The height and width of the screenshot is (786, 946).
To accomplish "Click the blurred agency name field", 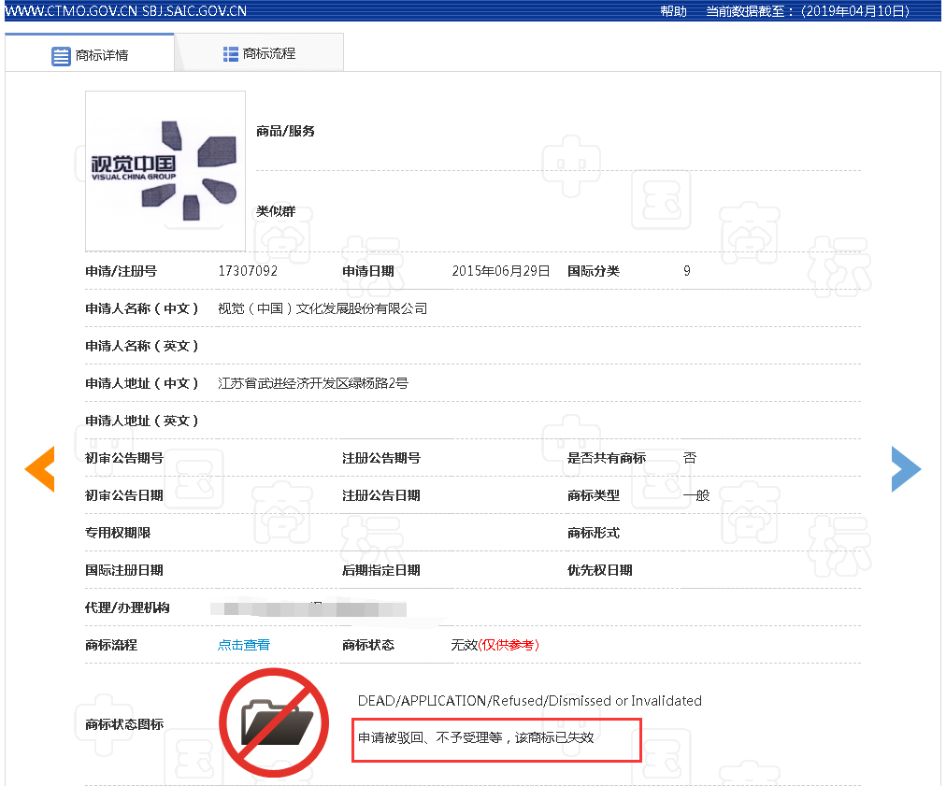I will point(308,608).
